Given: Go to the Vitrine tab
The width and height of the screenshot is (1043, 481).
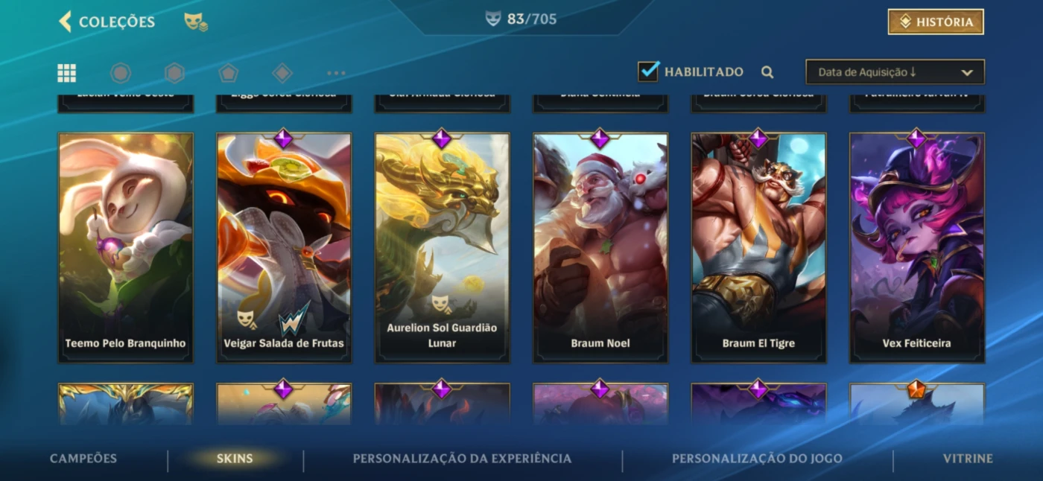Looking at the screenshot, I should point(968,459).
